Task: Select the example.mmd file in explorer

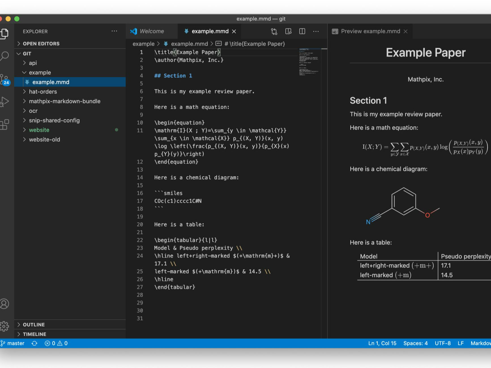Action: click(70, 82)
